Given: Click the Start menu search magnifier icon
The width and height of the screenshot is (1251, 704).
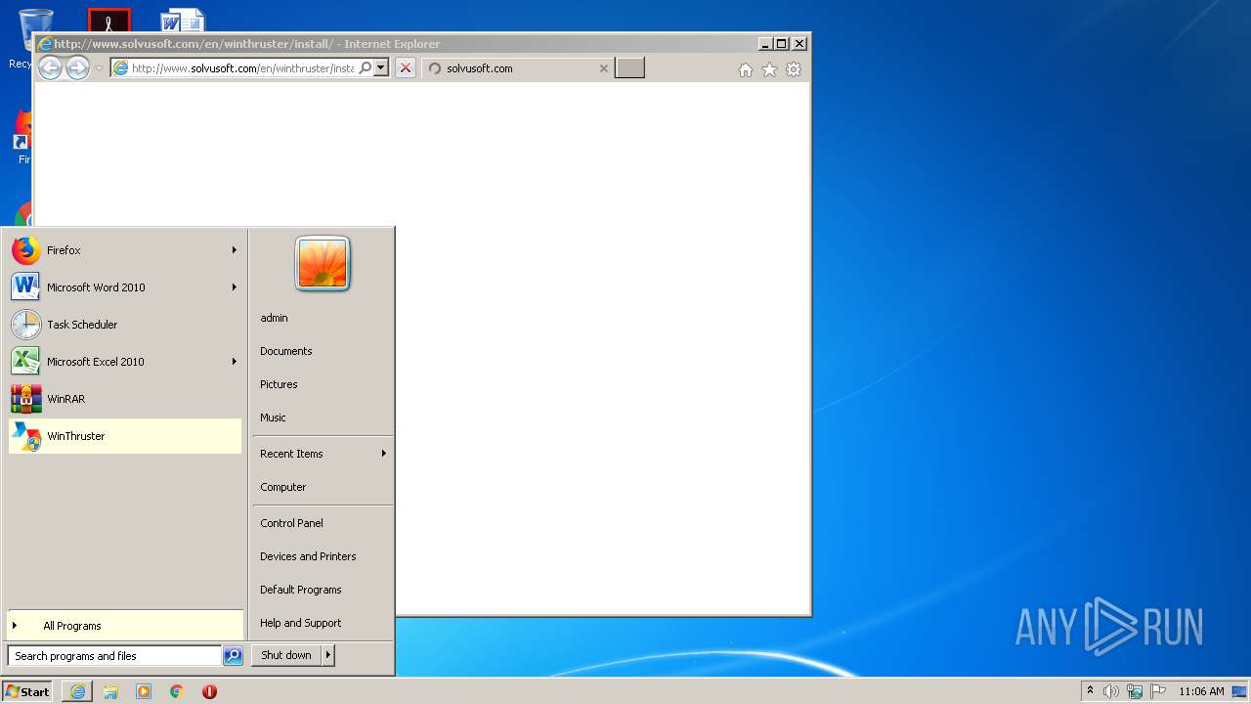Looking at the screenshot, I should pyautogui.click(x=233, y=656).
